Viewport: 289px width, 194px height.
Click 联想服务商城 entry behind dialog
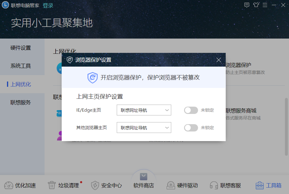pyautogui.click(x=241, y=111)
